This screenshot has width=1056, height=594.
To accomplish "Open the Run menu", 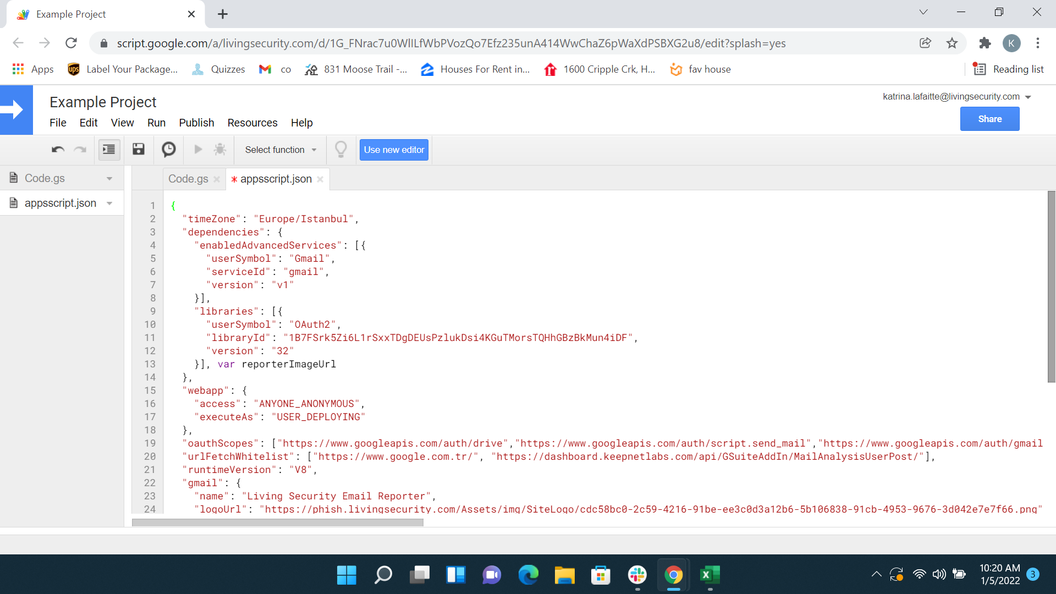I will (156, 123).
